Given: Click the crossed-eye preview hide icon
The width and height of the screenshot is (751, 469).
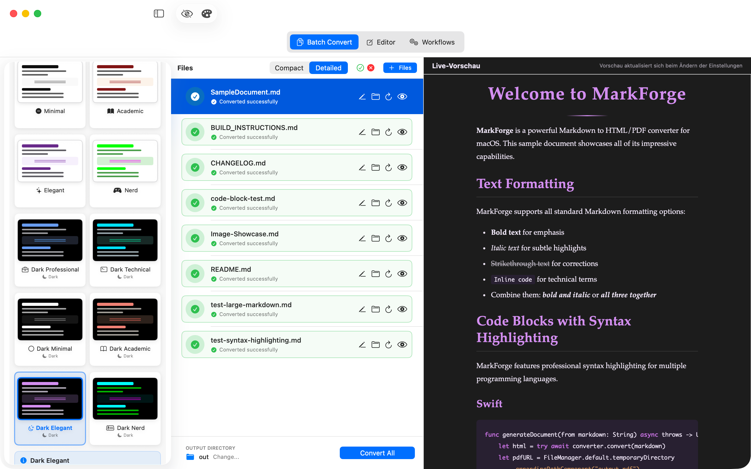Looking at the screenshot, I should pos(187,13).
